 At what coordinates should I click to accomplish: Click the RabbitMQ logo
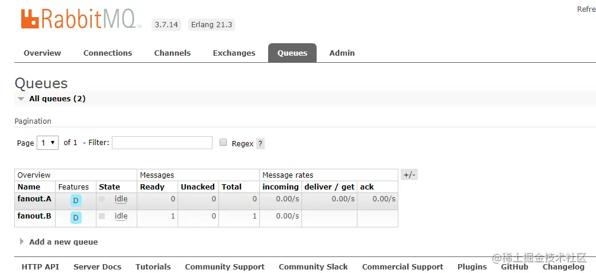pyautogui.click(x=81, y=20)
